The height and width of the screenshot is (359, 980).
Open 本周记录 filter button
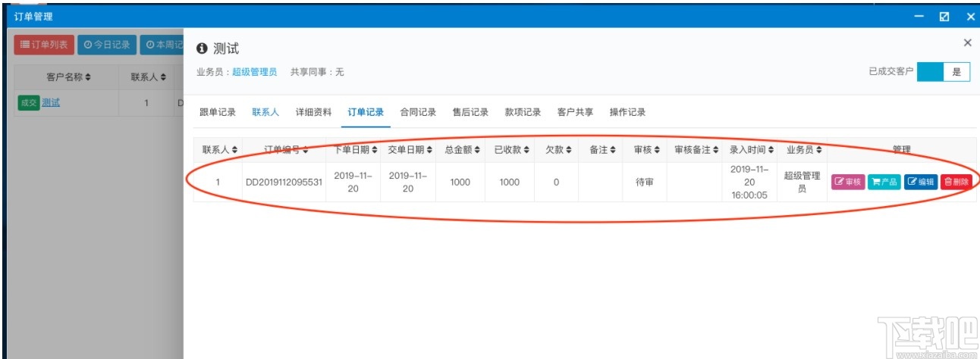click(x=162, y=45)
